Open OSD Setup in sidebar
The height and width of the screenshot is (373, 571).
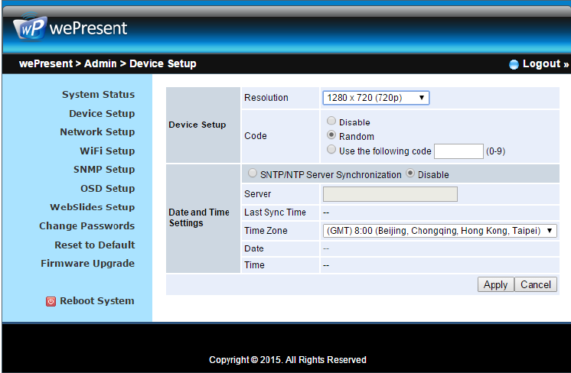108,188
